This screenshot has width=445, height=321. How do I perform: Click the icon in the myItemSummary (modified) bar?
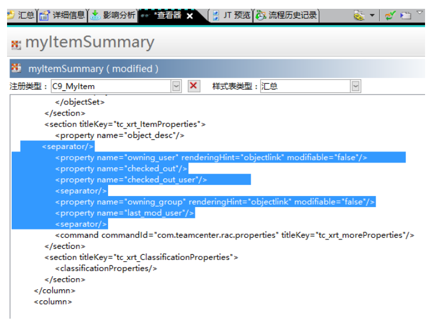click(16, 69)
